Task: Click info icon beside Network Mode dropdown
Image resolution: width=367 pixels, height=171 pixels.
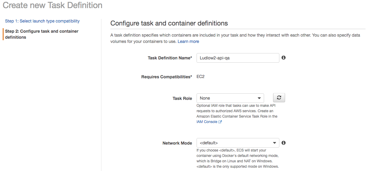Action: [284, 143]
